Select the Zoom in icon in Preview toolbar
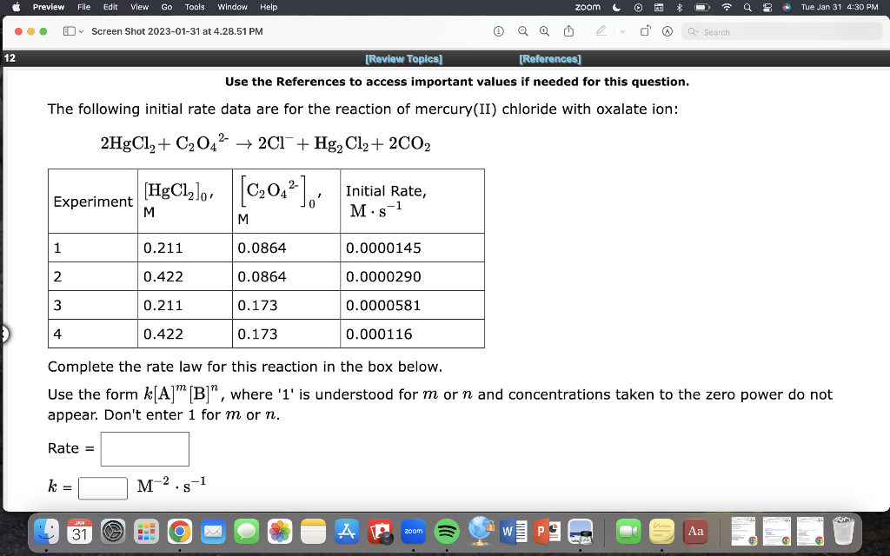 (543, 30)
